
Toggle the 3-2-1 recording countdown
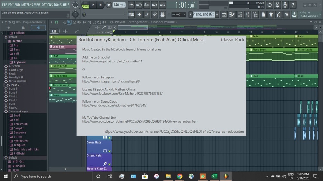point(147,5)
